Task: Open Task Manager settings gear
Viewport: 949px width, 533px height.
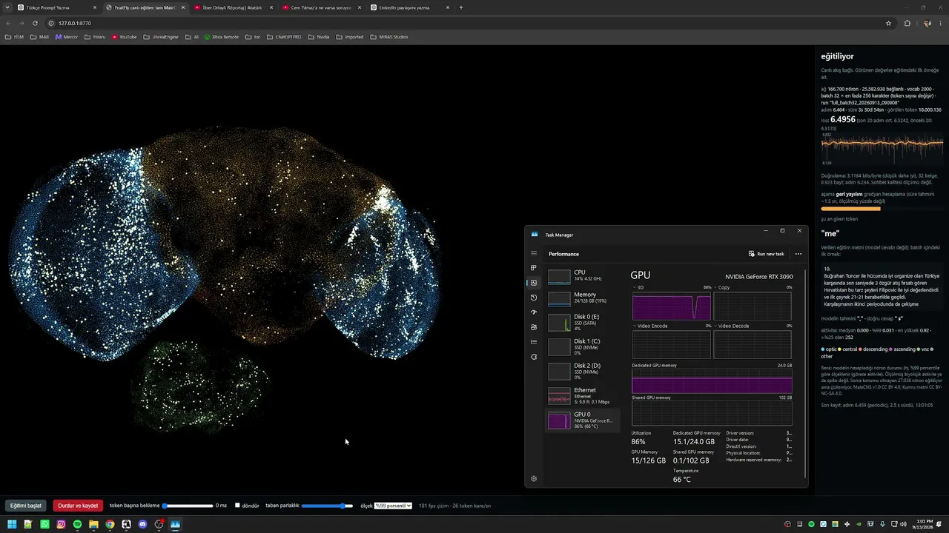Action: [x=534, y=479]
